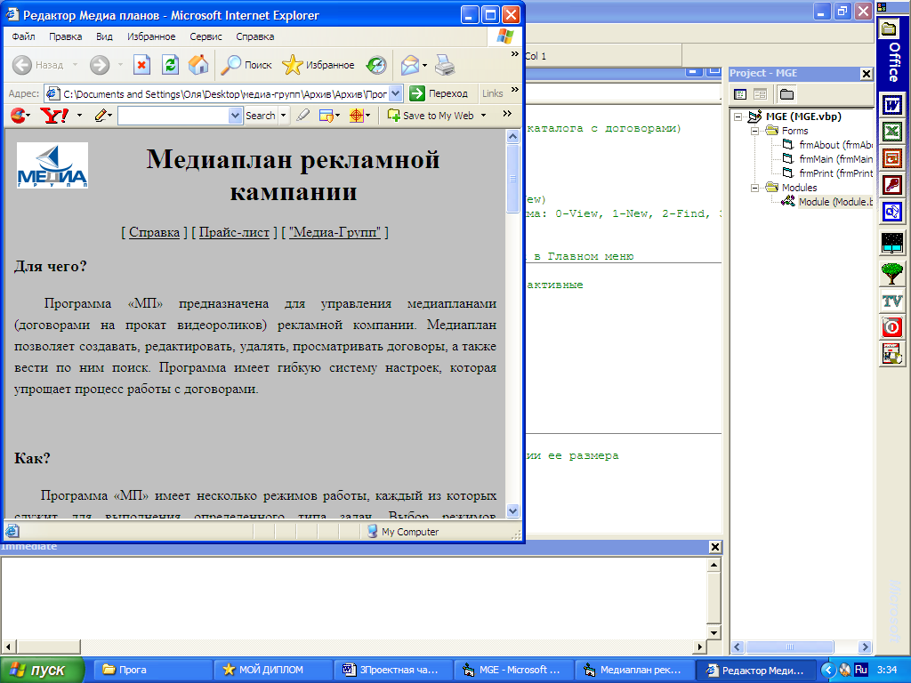Click the Project panel horizontal scrollbar thumb
911x683 pixels.
pos(790,647)
